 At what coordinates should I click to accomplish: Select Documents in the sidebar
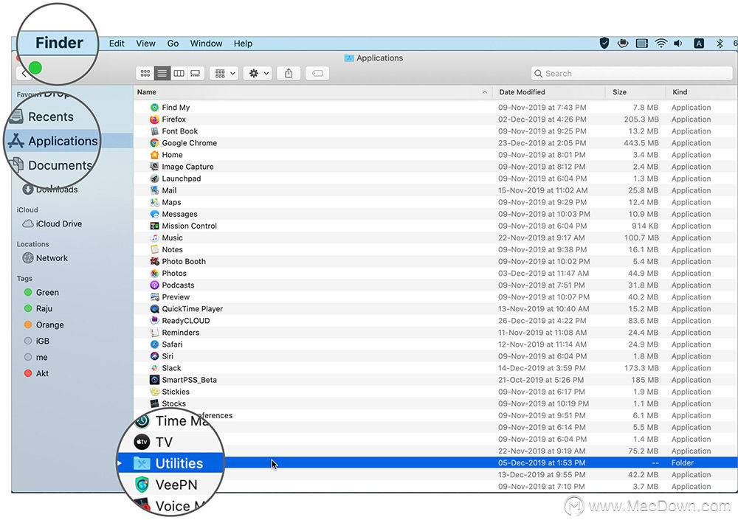[51, 165]
